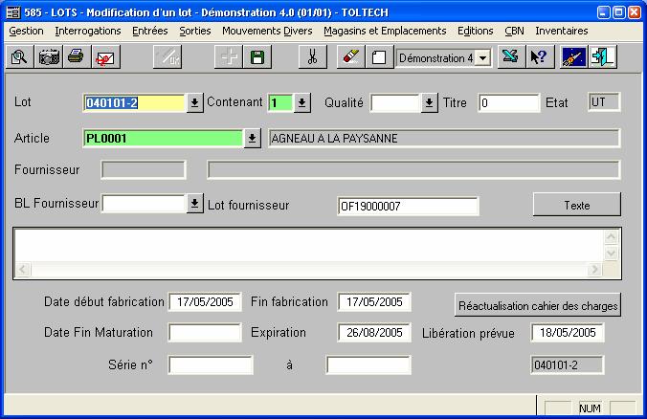Open the Interrogations menu

click(x=88, y=31)
